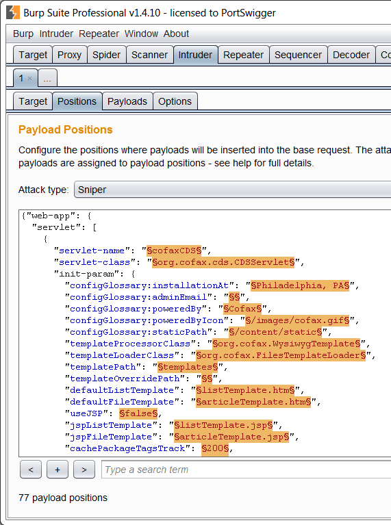Open a new attack tab with ellipsis

[x=47, y=78]
